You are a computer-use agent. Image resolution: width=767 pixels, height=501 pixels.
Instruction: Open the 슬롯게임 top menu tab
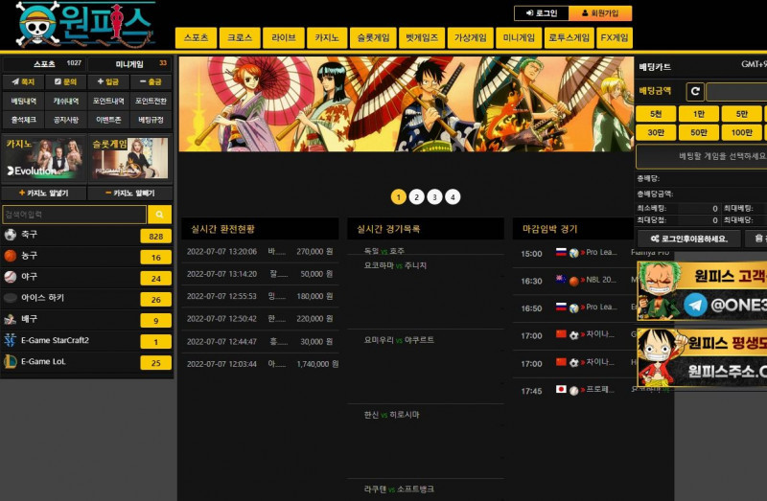point(373,38)
